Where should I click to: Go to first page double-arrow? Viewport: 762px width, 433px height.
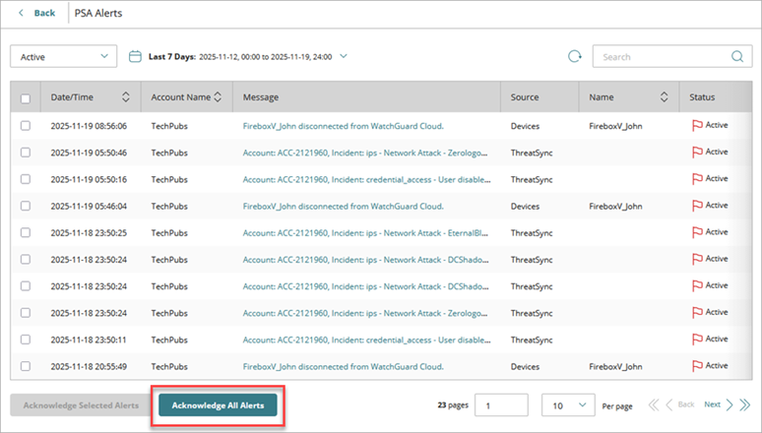click(x=654, y=404)
